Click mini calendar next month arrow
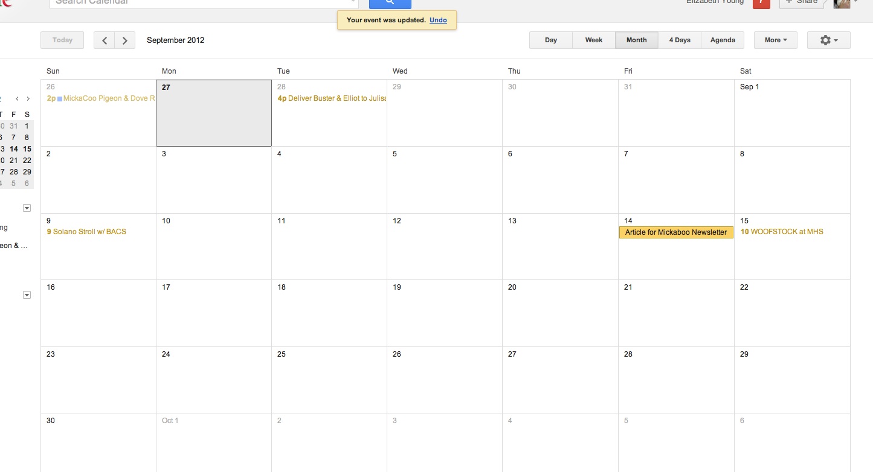873x472 pixels. pos(28,98)
